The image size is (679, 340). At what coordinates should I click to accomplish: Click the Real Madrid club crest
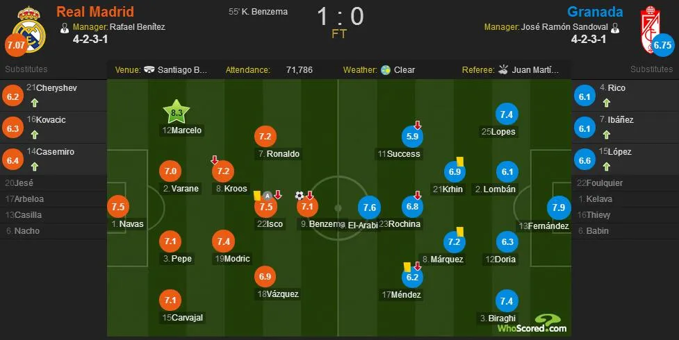tap(28, 28)
